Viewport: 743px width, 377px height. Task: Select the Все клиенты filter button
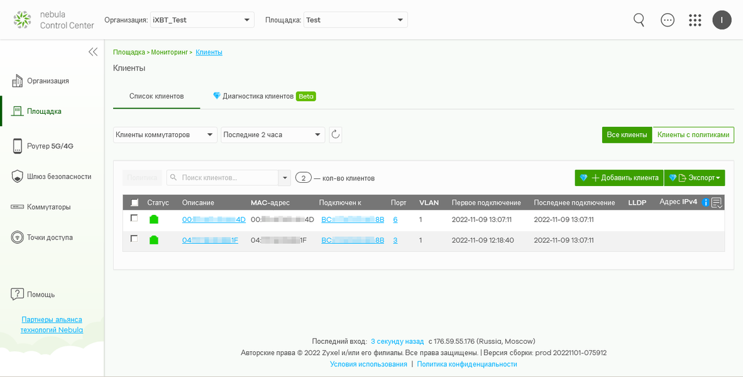(627, 135)
